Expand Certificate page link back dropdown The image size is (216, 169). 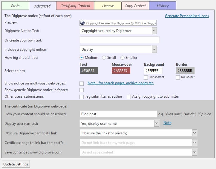coord(138,142)
